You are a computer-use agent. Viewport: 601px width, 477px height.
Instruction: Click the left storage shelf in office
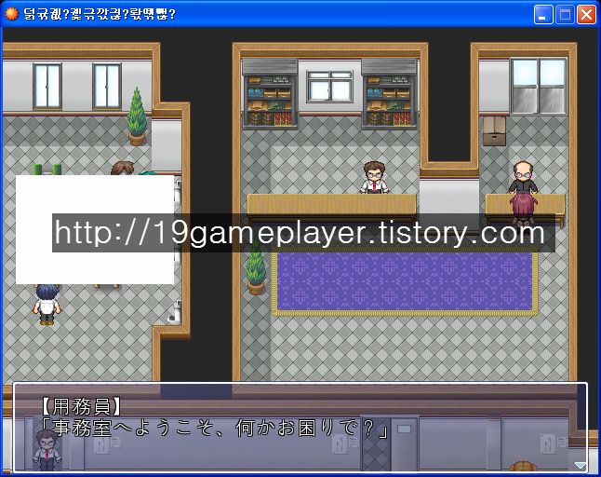pos(270,94)
